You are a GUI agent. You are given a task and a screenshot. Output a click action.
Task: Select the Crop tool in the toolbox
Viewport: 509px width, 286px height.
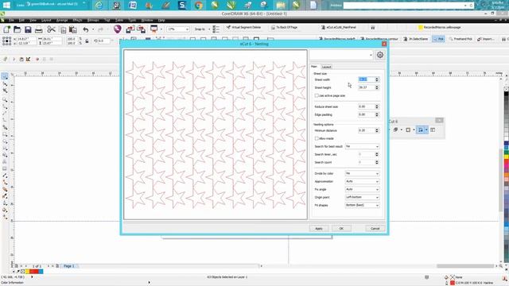coord(5,91)
